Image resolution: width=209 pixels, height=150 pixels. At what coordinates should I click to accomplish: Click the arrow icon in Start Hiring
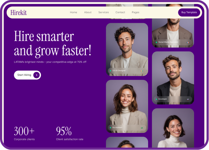tap(37, 75)
